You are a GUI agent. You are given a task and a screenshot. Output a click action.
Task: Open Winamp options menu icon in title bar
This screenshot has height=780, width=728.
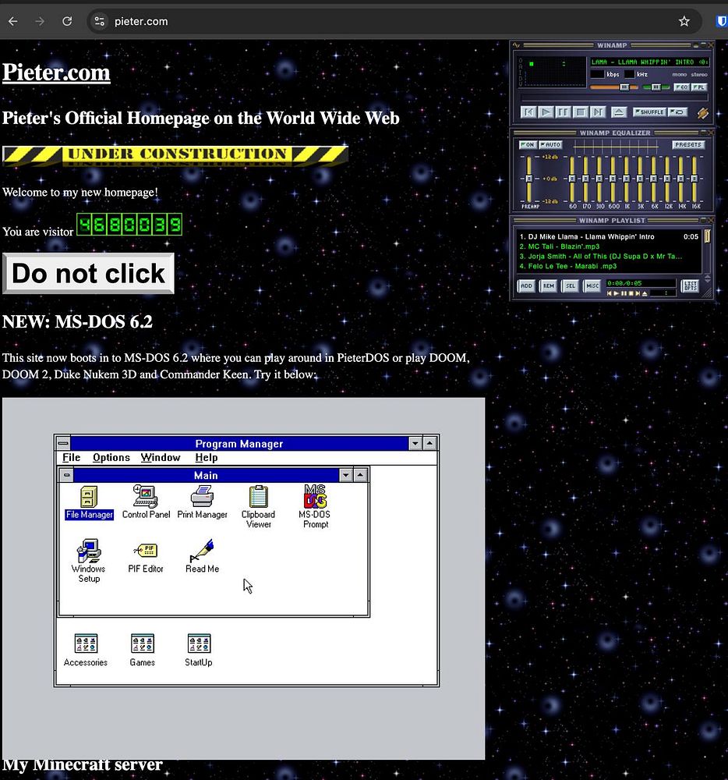(x=517, y=45)
